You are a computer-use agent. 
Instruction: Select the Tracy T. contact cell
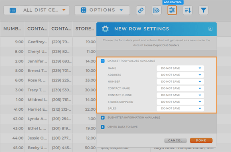coord(36,90)
